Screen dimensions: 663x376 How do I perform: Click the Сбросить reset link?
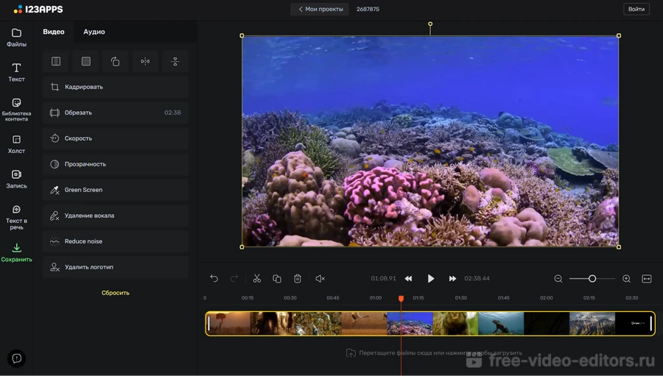115,293
